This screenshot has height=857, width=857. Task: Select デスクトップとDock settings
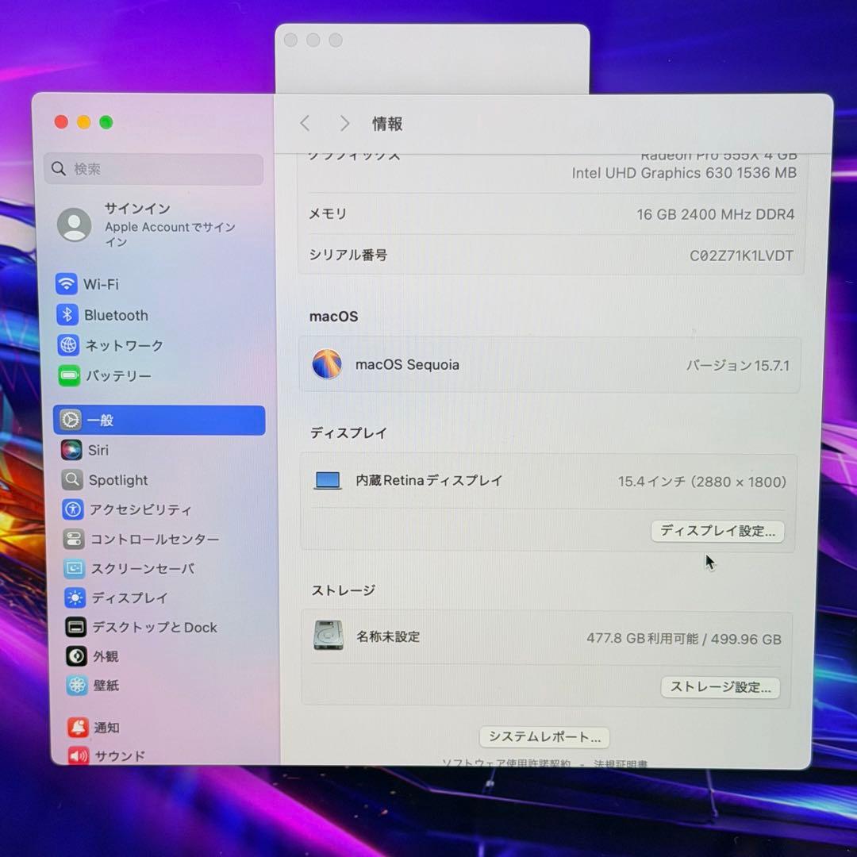tap(155, 627)
